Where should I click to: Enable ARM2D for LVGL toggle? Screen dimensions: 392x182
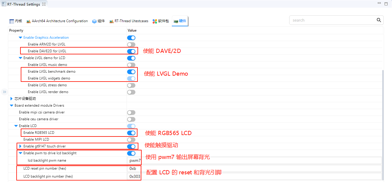tap(131, 44)
